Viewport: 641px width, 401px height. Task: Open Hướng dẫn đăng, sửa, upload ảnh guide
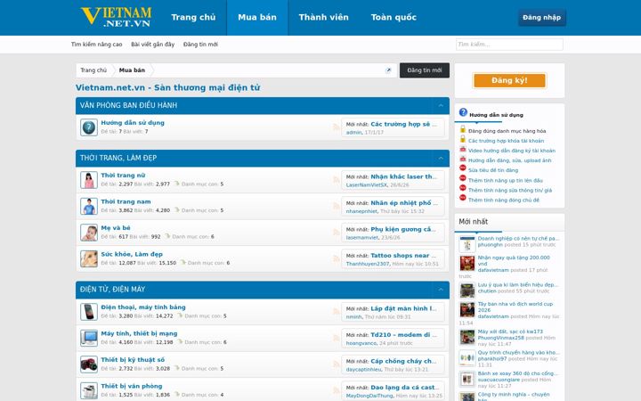point(510,160)
